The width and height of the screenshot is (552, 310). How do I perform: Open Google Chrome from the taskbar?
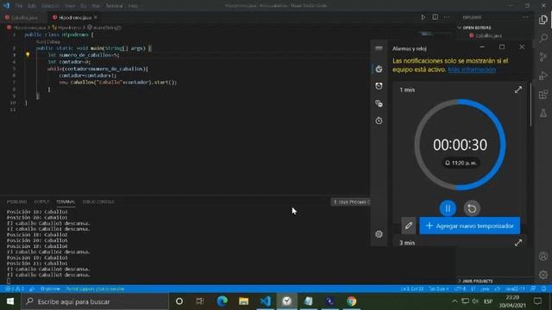tap(351, 301)
